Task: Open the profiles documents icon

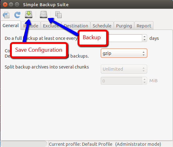Action: [58, 15]
